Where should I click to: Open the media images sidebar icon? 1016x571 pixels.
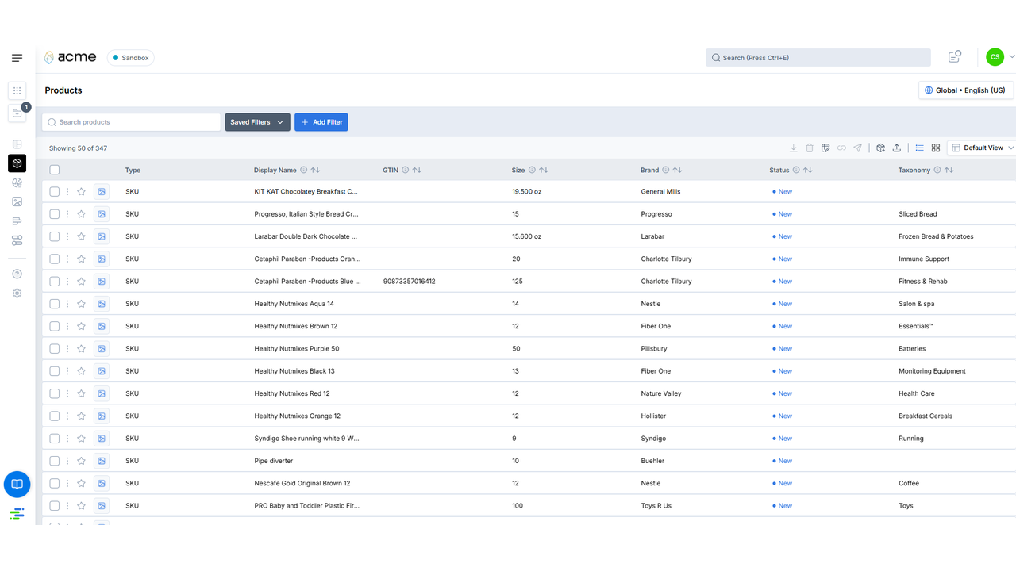coord(17,202)
